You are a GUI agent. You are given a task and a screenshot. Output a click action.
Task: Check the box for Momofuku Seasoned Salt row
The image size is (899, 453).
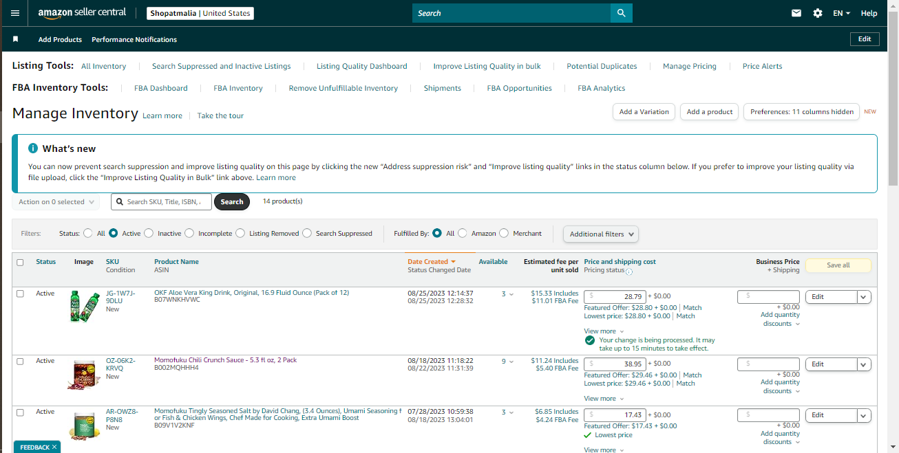20,412
